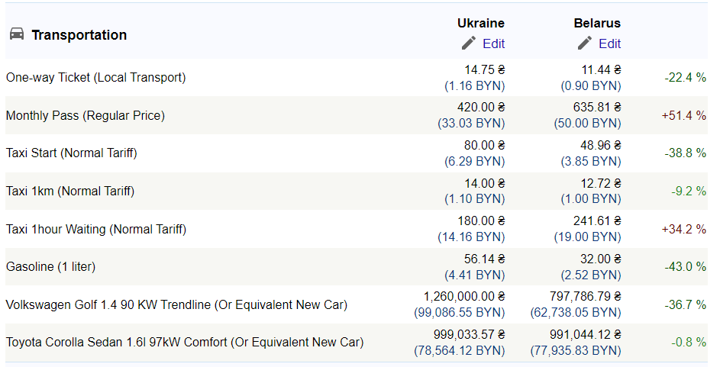This screenshot has height=367, width=720.
Task: Click the Taxi 1km (Normal Tariff) label
Action: tap(70, 192)
